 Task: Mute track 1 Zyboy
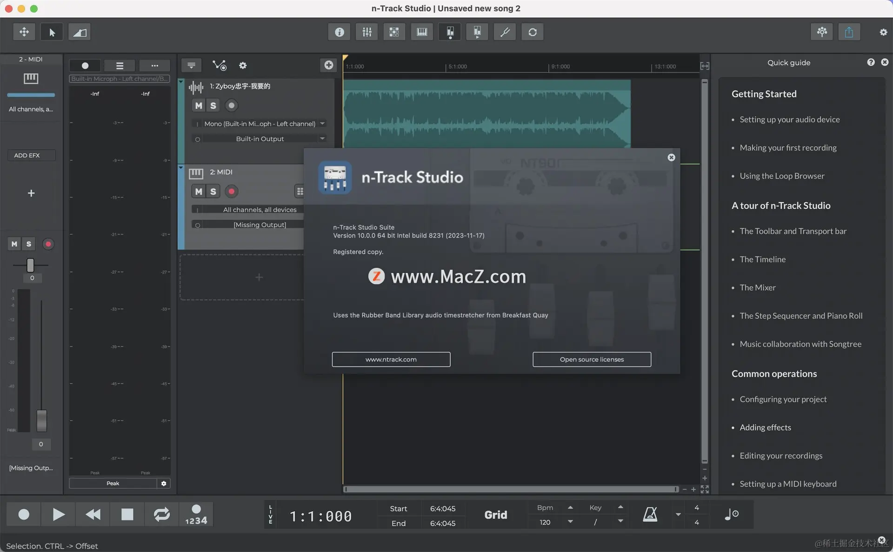coord(199,106)
